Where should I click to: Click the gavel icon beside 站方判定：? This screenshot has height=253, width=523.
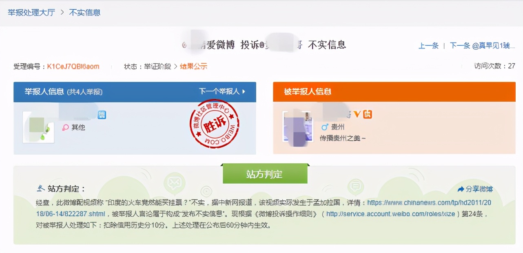(x=41, y=189)
